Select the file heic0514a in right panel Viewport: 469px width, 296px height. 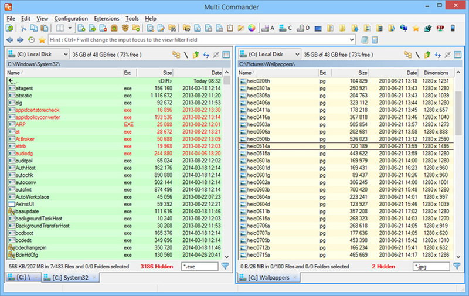[x=346, y=146]
